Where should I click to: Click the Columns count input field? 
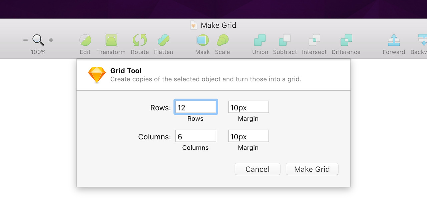tap(196, 136)
